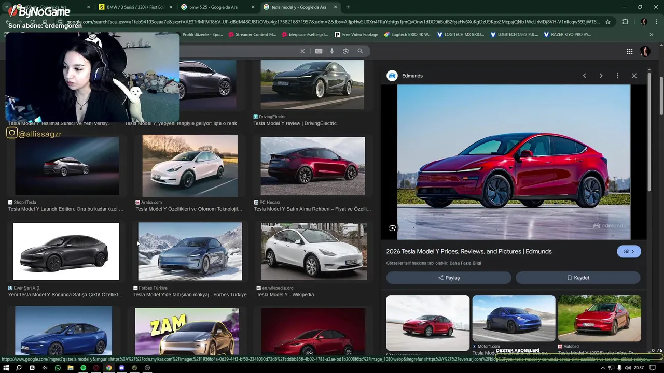Start voice search with the microphone icon
The image size is (664, 373).
[x=332, y=51]
